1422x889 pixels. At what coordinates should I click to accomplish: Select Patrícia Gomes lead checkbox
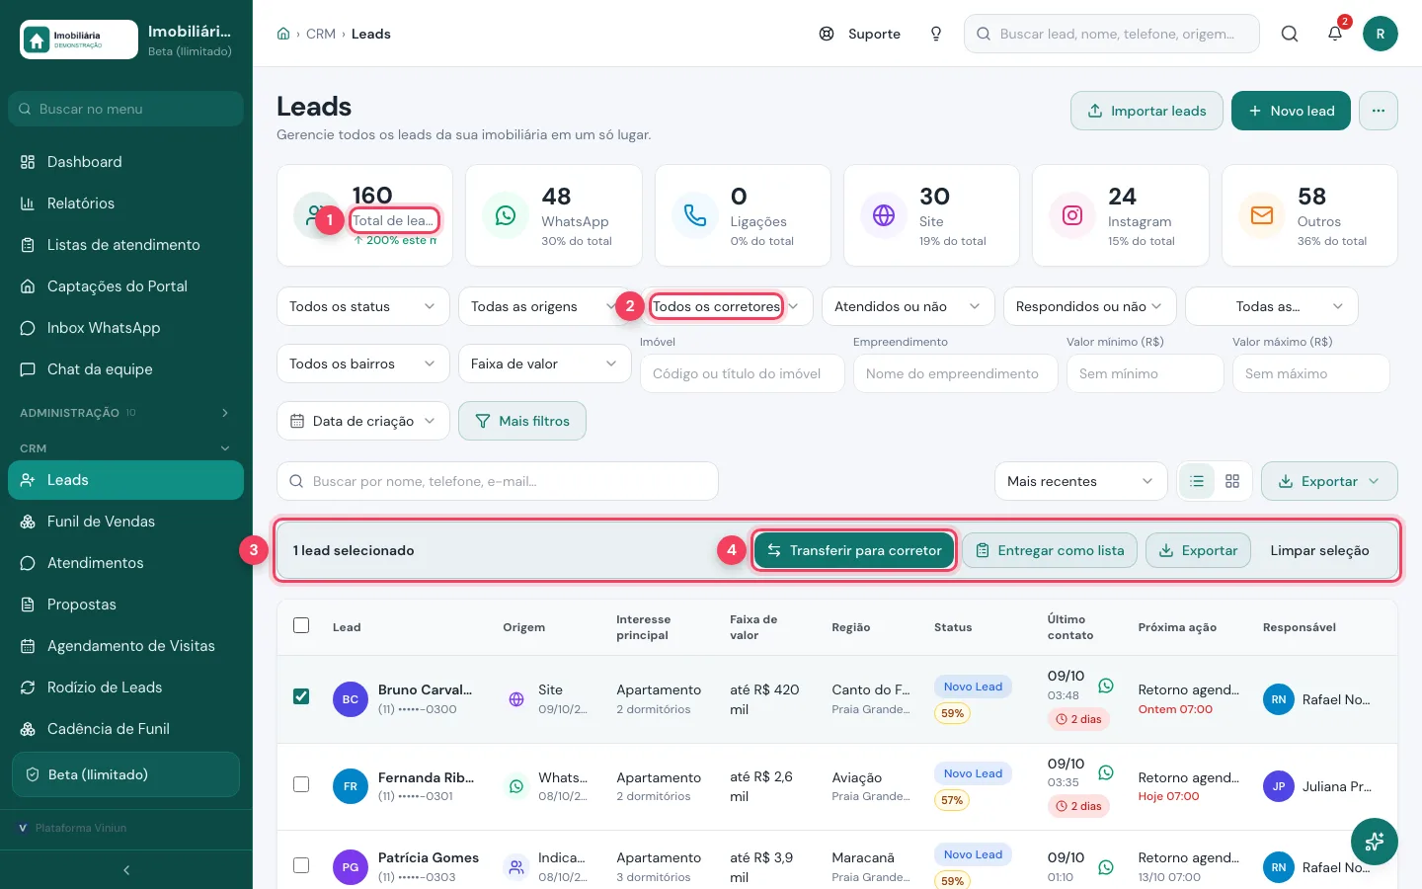(x=301, y=865)
